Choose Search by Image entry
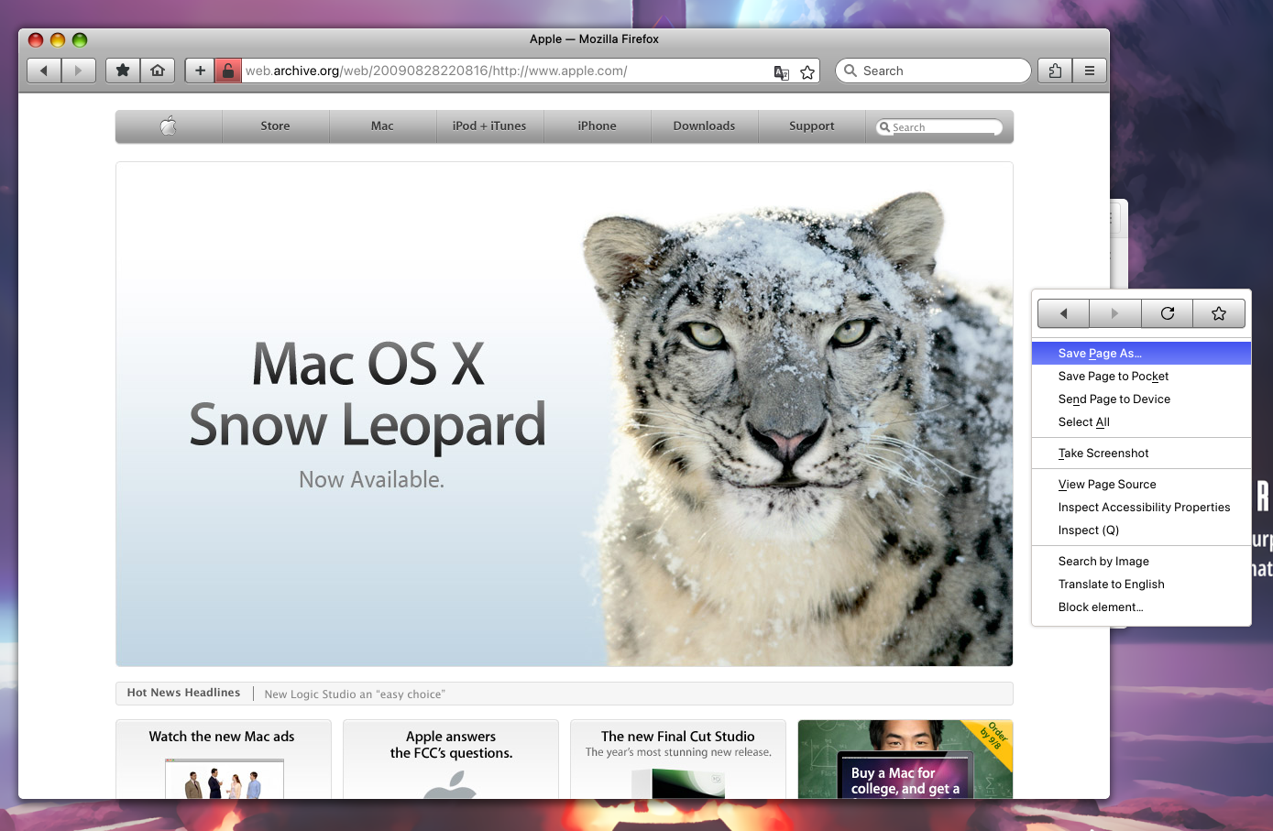This screenshot has width=1273, height=831. tap(1141, 561)
